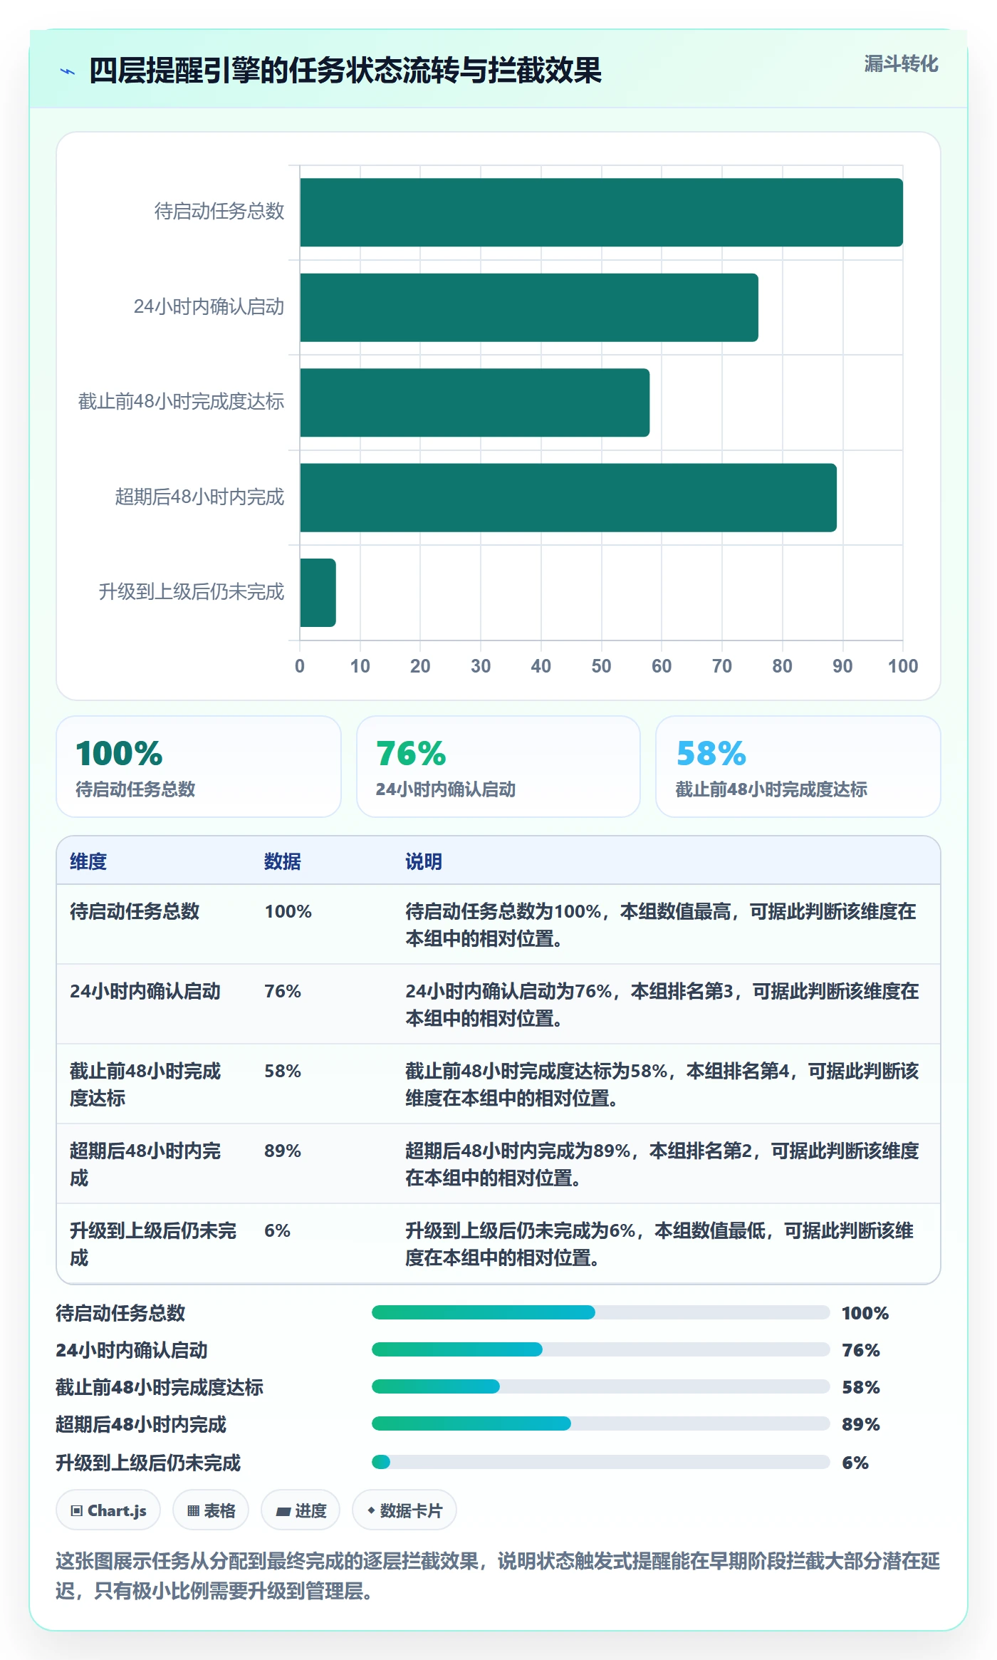Viewport: 997px width, 1660px height.
Task: Select the 表格 chip
Action: [x=211, y=1510]
